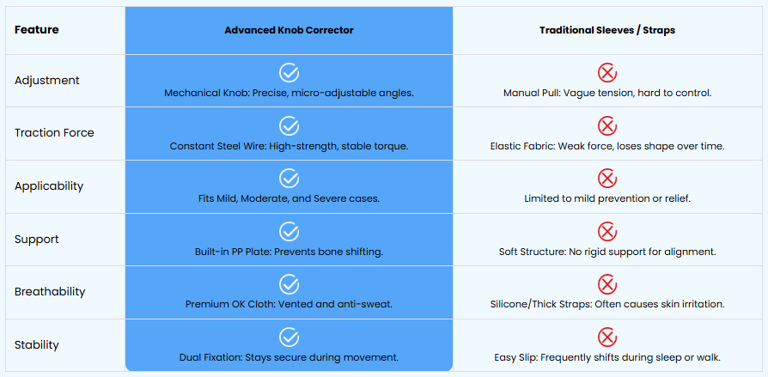The height and width of the screenshot is (377, 768).
Task: Click the red X icon in Traction Force row
Action: click(607, 126)
